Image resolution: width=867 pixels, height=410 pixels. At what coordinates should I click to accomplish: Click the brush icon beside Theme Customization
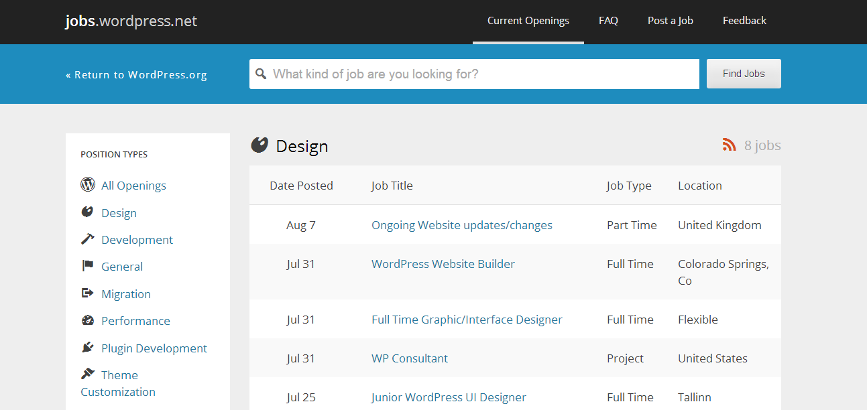point(88,374)
